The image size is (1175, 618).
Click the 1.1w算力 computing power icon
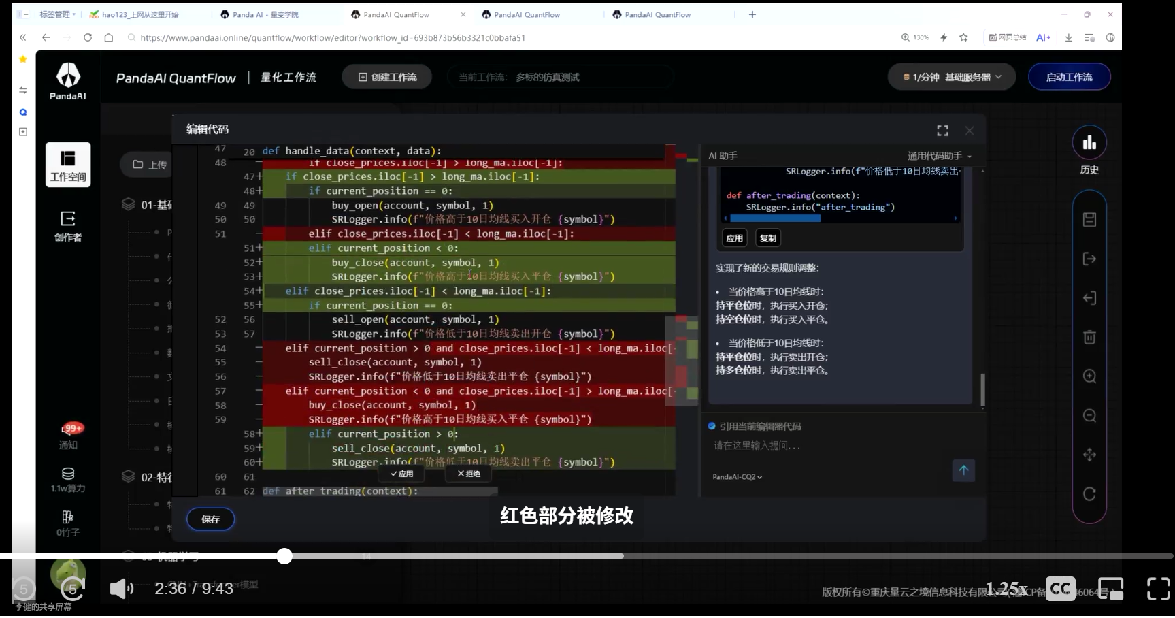(x=68, y=480)
